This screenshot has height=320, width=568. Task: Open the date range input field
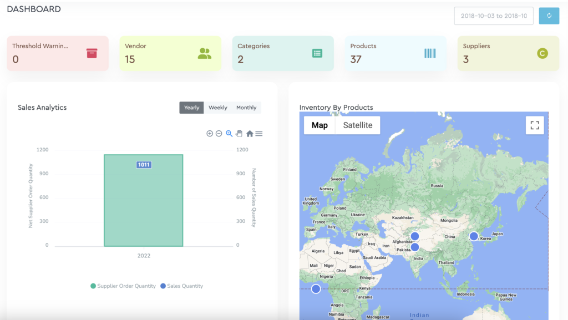coord(494,16)
